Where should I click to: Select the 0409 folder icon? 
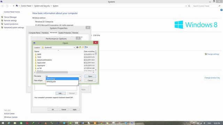(36, 54)
